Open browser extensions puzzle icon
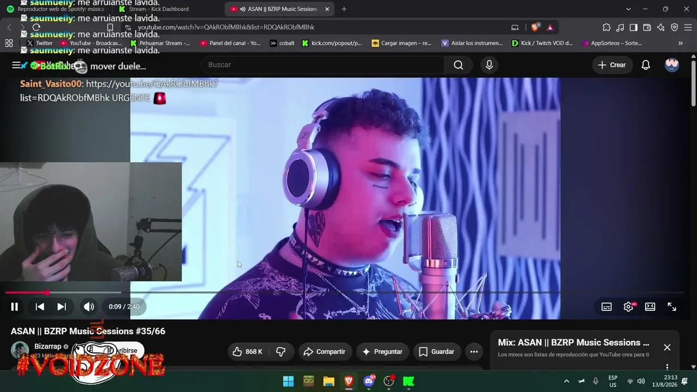The width and height of the screenshot is (697, 392). pyautogui.click(x=607, y=27)
